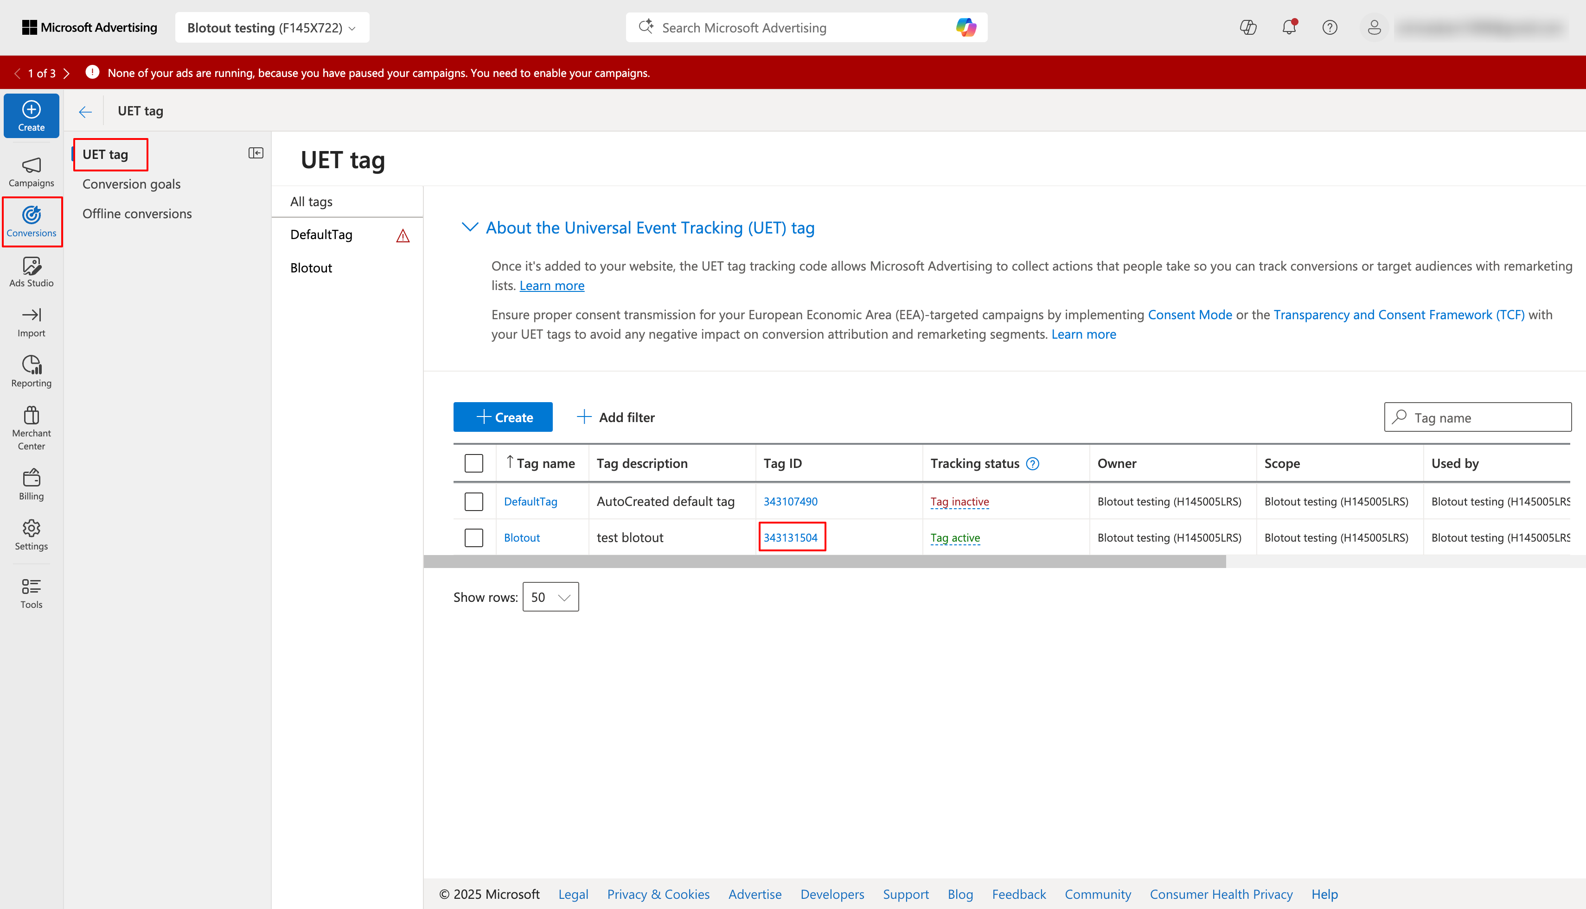Viewport: 1586px width, 909px height.
Task: Toggle the select-all header checkbox
Action: (473, 463)
